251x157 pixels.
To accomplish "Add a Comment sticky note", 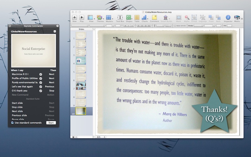I will pyautogui.click(x=154, y=17).
